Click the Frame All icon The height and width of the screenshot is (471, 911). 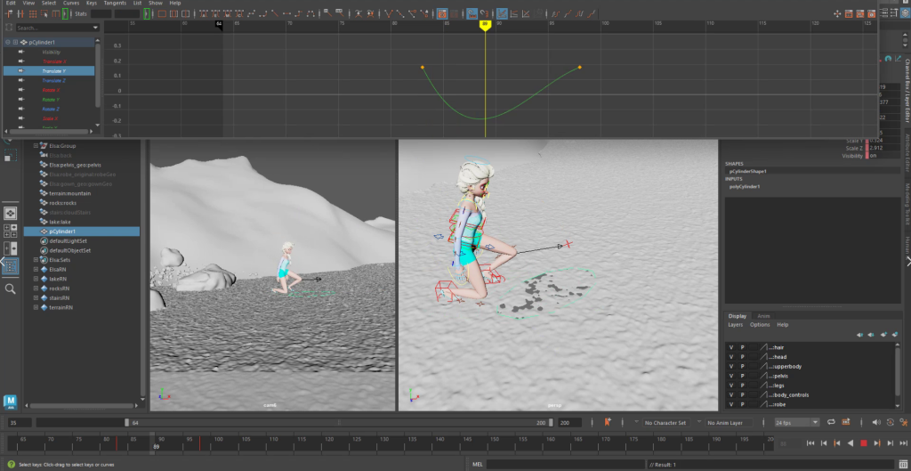point(162,13)
